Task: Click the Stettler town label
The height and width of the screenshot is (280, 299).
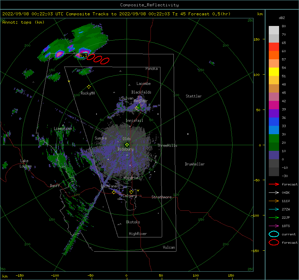Action: tap(194, 96)
